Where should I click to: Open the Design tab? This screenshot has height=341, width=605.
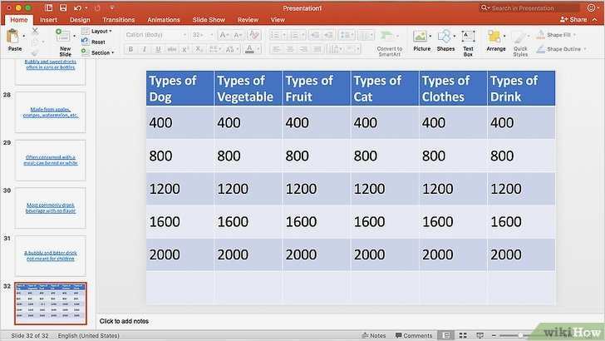pos(80,20)
